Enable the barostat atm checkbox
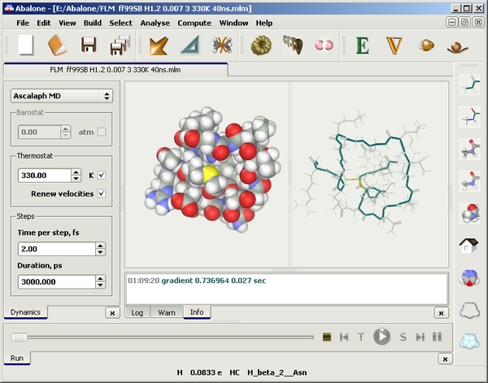 pyautogui.click(x=102, y=132)
